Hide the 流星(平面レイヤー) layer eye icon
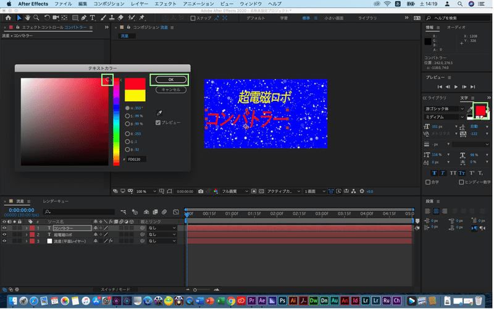494x309 pixels. tap(4, 241)
